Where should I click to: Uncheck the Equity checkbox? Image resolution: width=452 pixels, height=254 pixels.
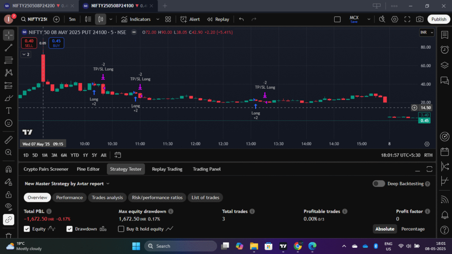(x=27, y=229)
